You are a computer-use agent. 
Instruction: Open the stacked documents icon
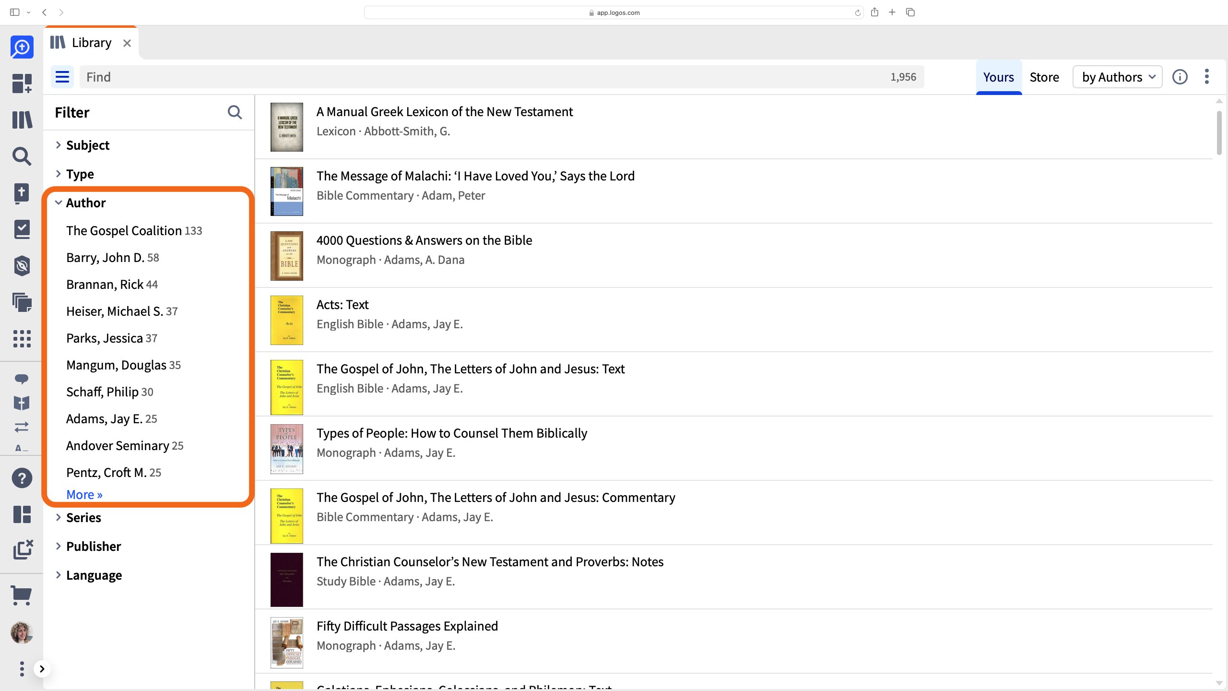click(x=22, y=302)
